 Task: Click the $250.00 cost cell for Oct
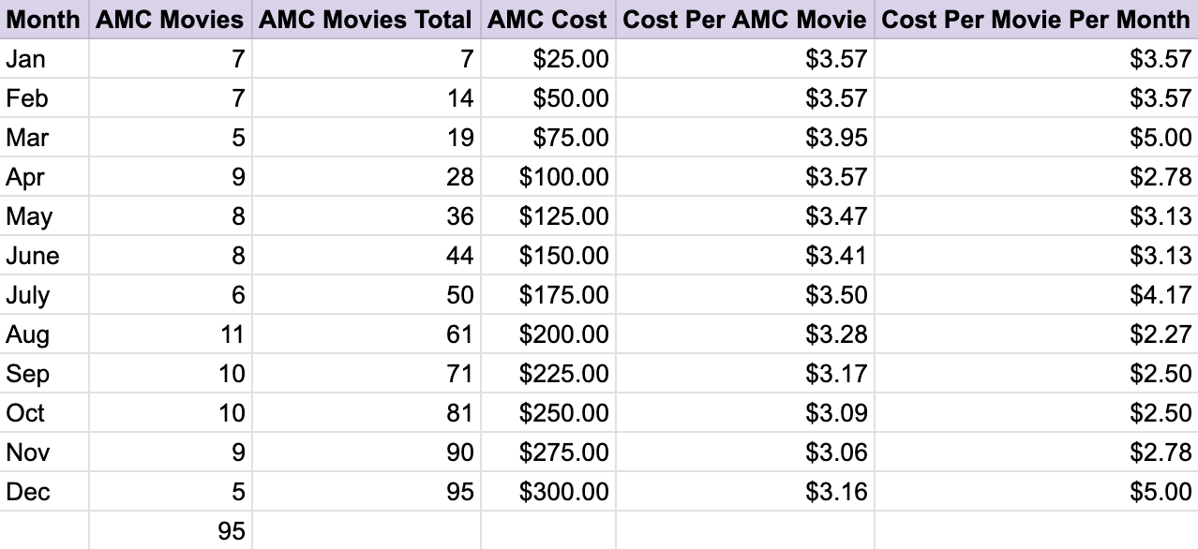(547, 413)
